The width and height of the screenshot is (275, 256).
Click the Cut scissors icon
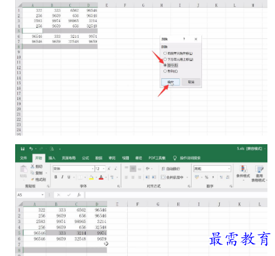[x=32, y=166]
